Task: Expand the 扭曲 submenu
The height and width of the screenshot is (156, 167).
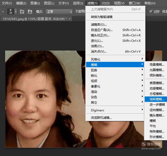Action: click(115, 70)
